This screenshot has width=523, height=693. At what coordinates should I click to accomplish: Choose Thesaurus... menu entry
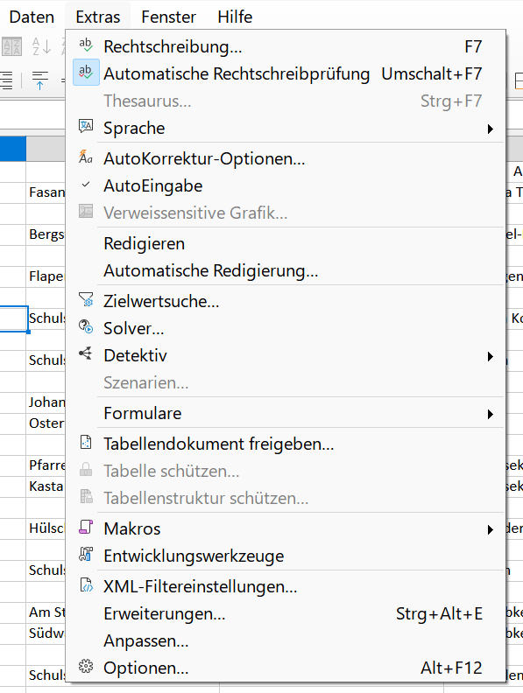point(286,101)
